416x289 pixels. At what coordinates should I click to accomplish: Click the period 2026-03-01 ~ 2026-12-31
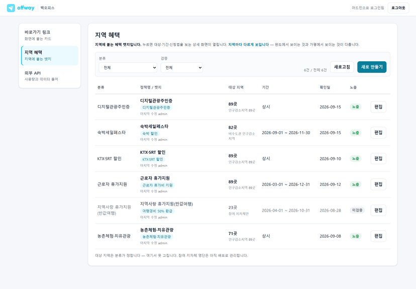point(286,184)
